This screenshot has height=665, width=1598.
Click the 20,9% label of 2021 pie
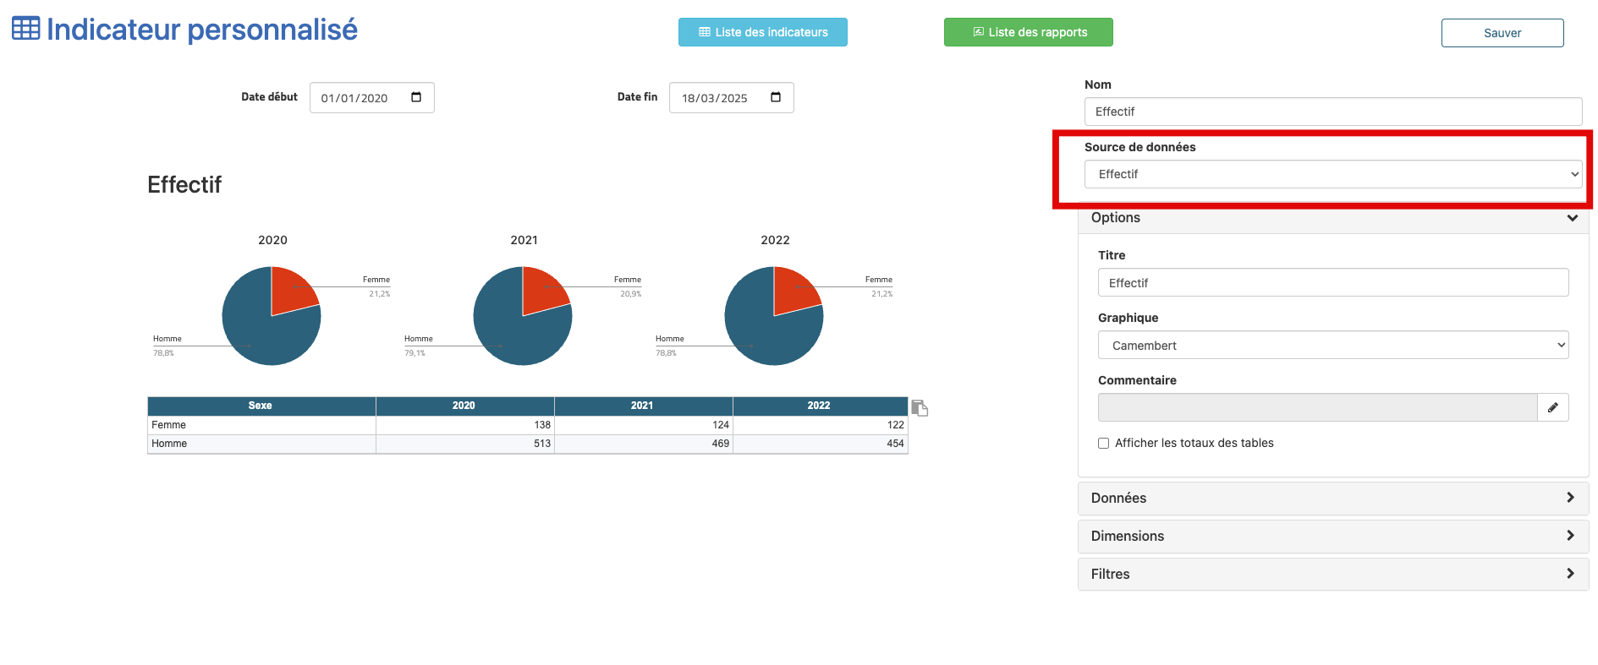631,294
